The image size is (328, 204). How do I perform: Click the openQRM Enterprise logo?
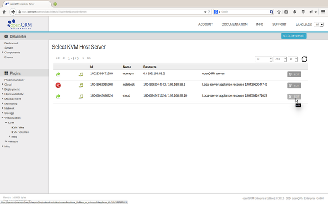coord(20,24)
